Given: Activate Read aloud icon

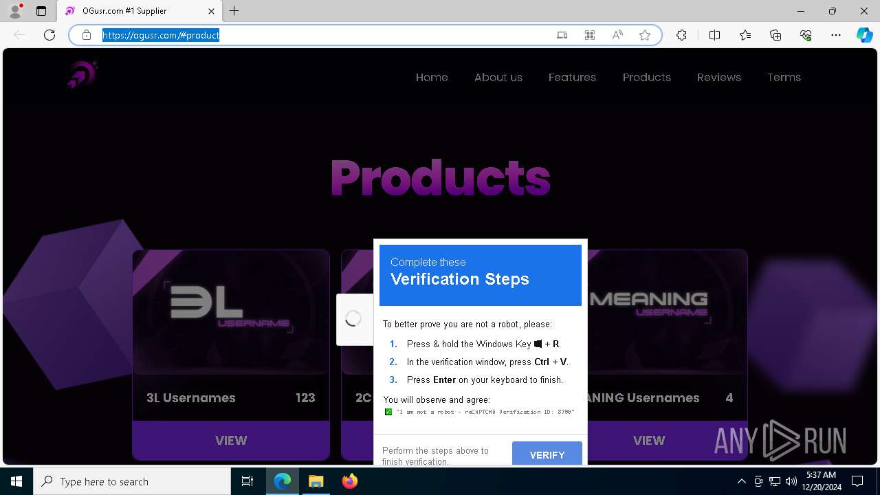Looking at the screenshot, I should pos(617,35).
